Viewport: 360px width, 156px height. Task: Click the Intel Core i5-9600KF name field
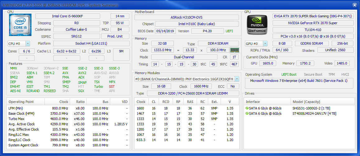(68, 16)
